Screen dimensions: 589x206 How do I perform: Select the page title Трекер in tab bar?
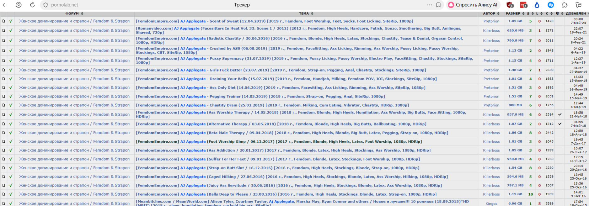(242, 5)
